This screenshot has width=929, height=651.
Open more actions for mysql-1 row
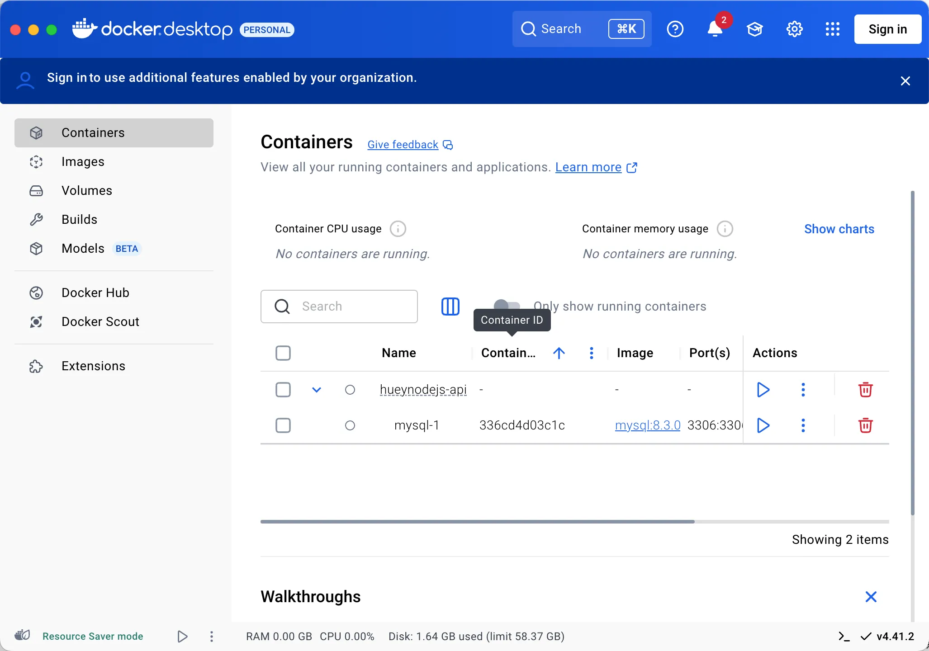point(803,425)
